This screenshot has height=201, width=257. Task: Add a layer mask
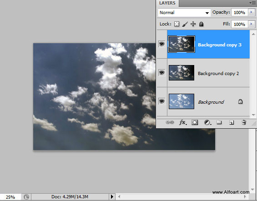coord(195,122)
